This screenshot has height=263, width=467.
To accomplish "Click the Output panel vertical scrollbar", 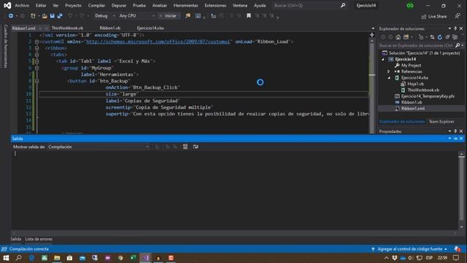I will pyautogui.click(x=461, y=191).
